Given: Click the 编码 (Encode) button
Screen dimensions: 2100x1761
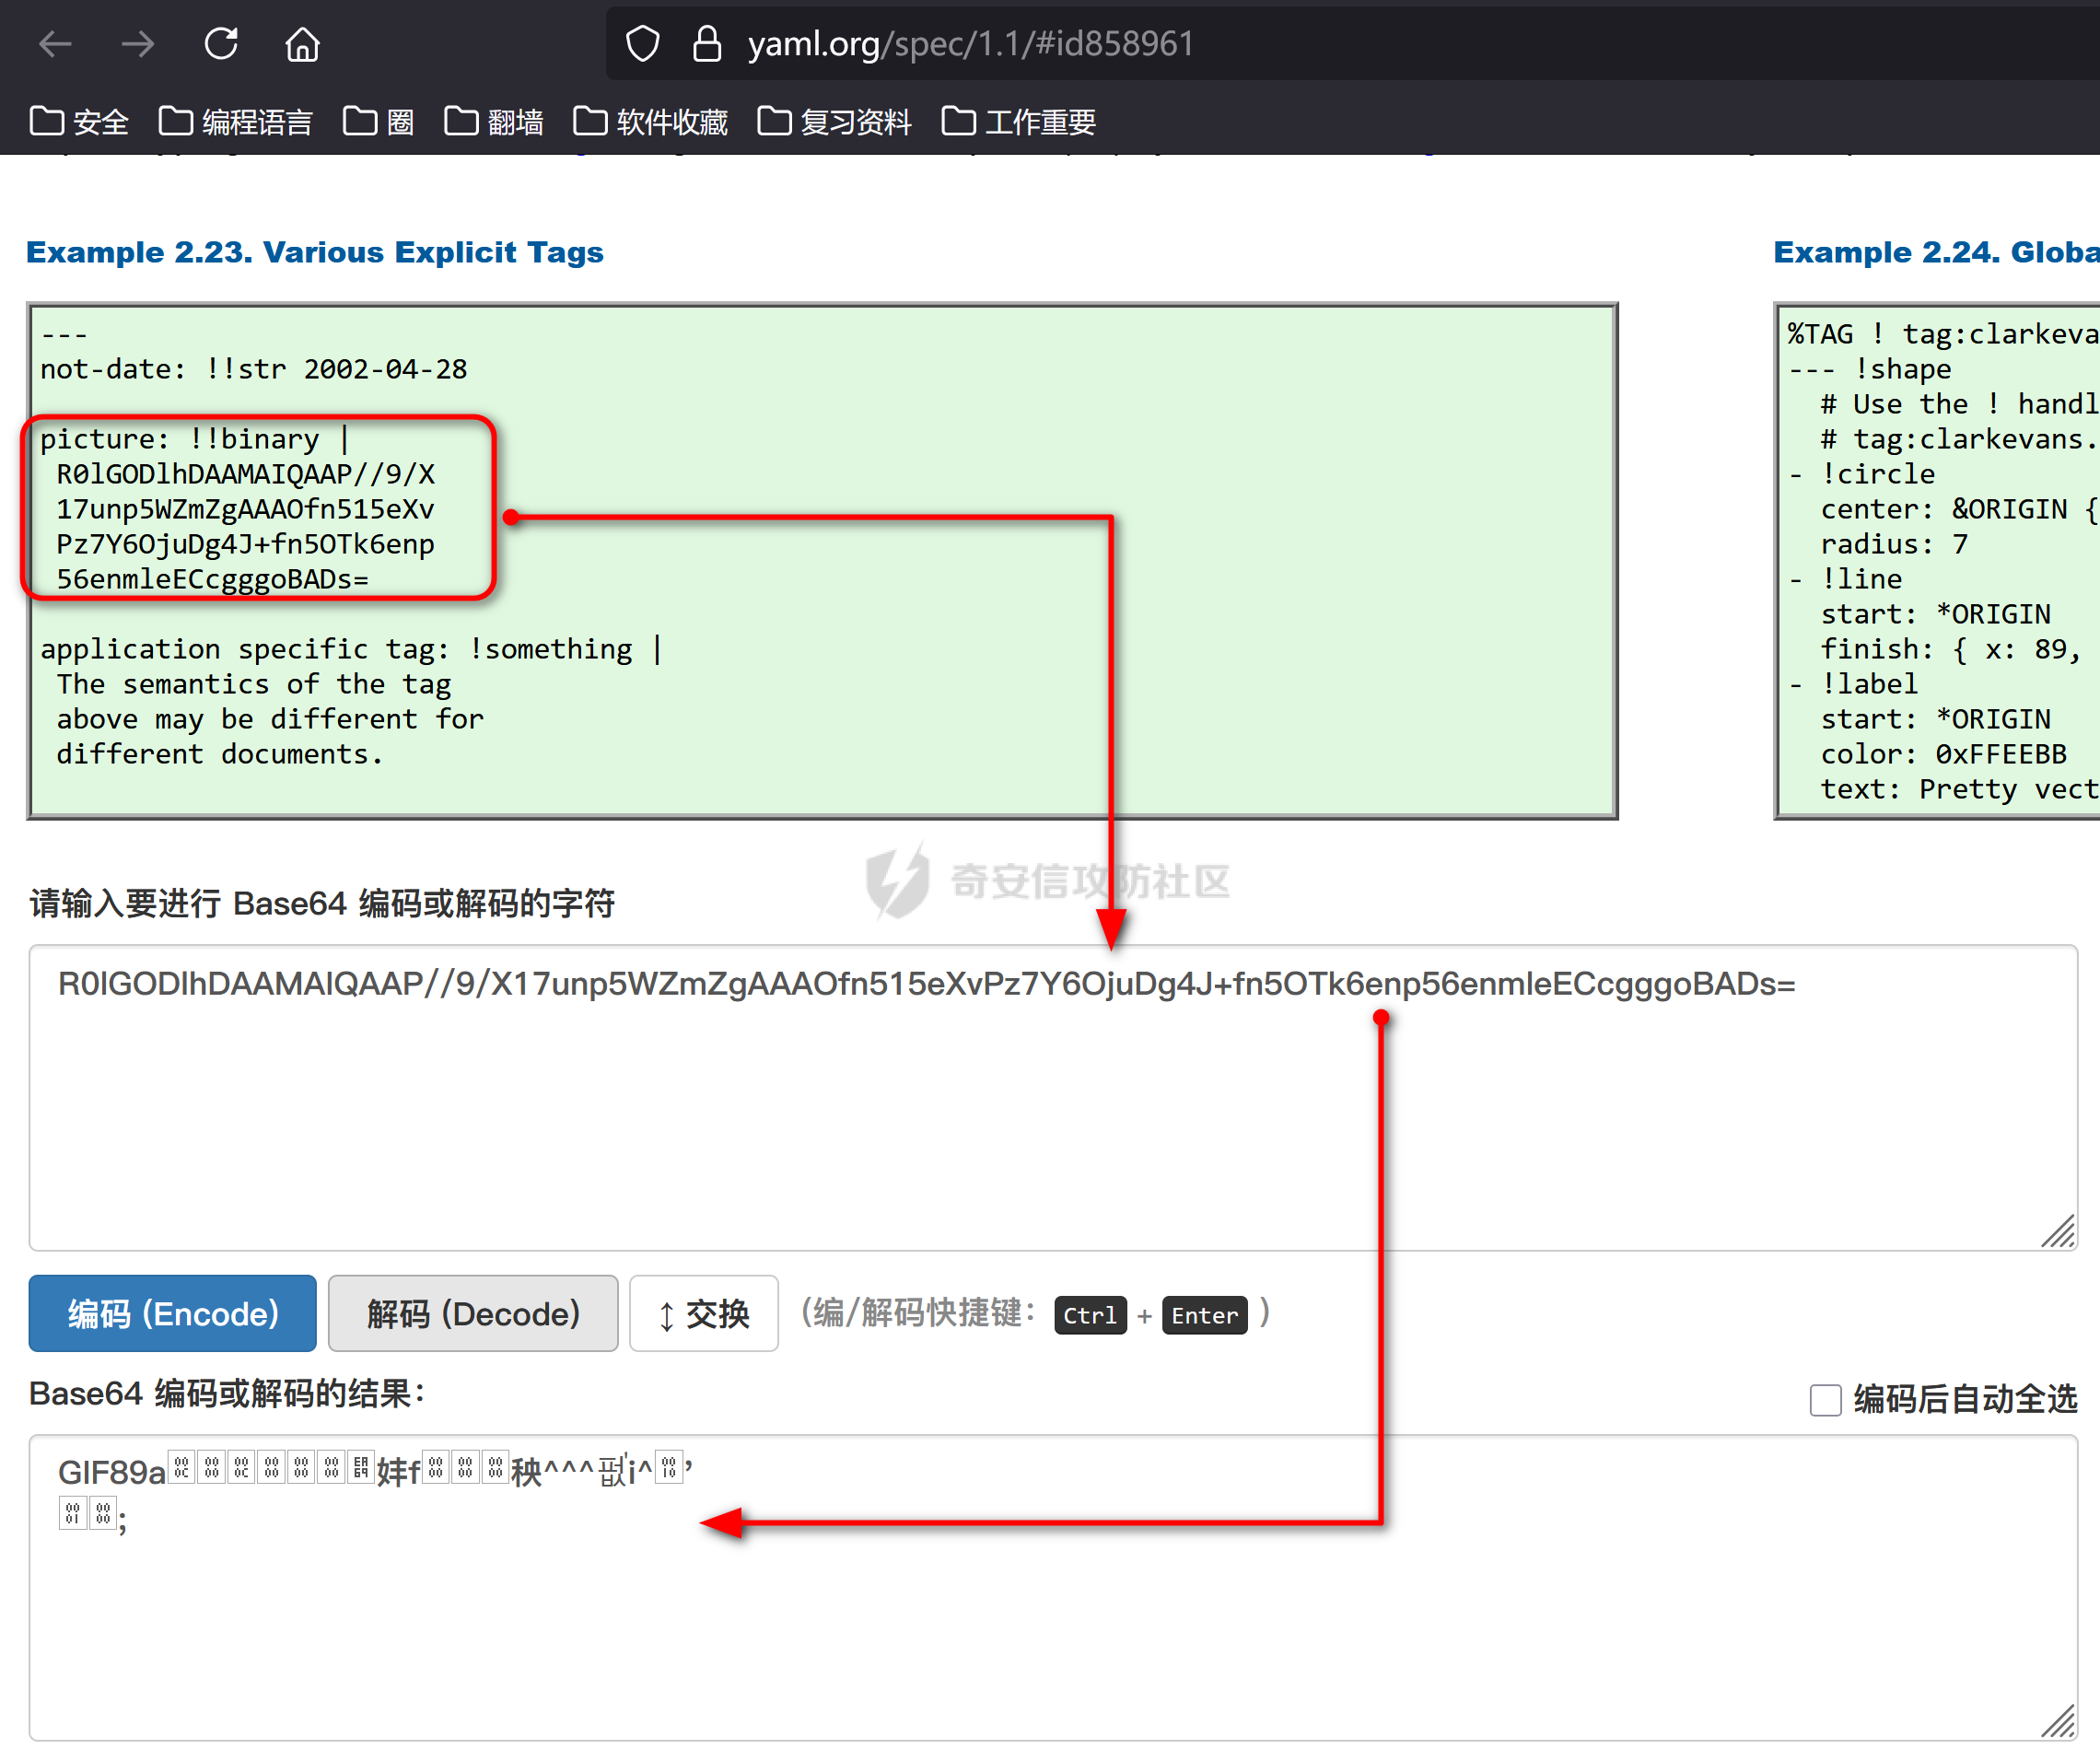Looking at the screenshot, I should tap(173, 1313).
